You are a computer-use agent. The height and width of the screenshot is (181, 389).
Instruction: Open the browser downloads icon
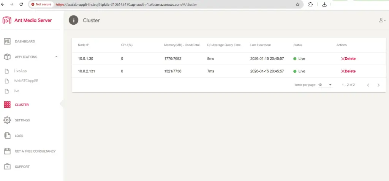[x=324, y=4]
